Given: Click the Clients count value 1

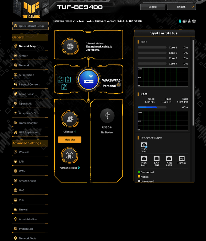Looking at the screenshot, I should pos(75,132).
